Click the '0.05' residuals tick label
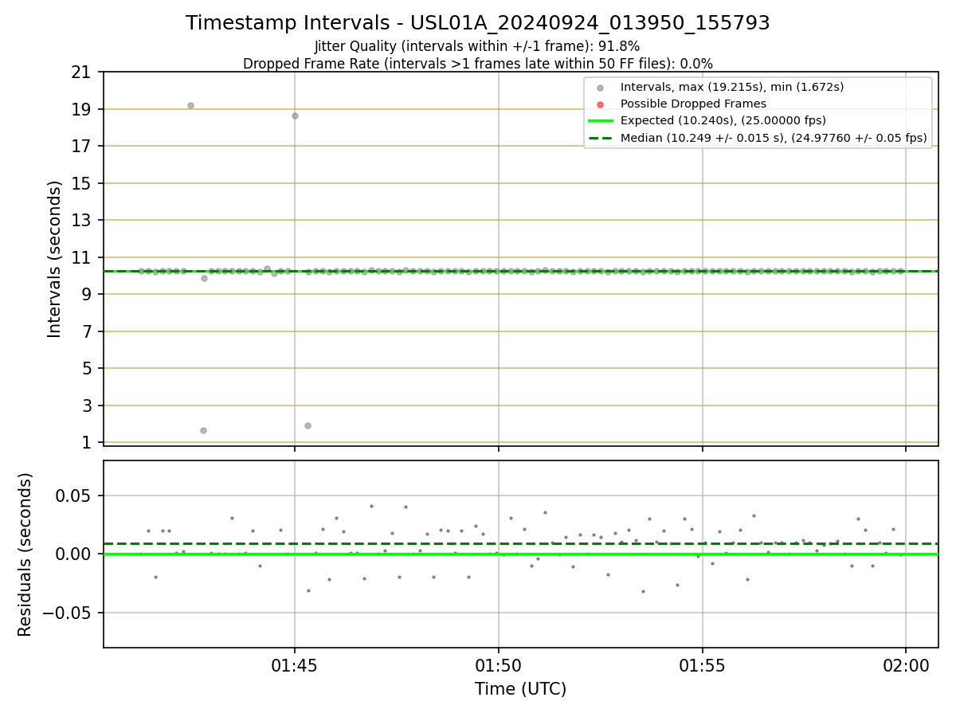 [x=75, y=496]
